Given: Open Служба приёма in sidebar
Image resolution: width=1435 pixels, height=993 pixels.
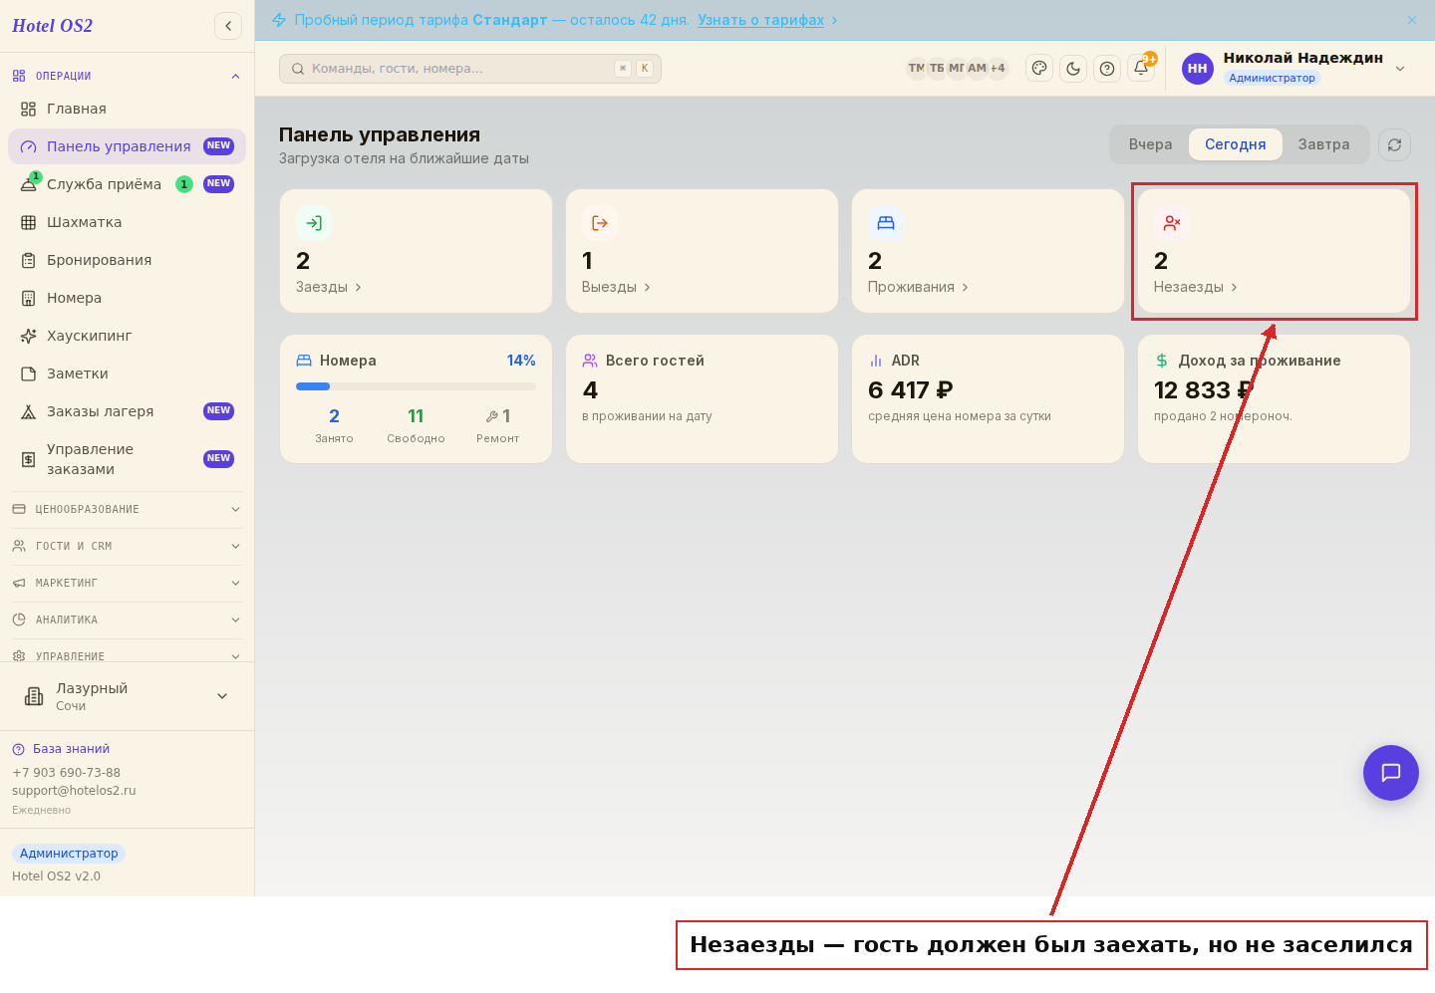Looking at the screenshot, I should click(x=127, y=184).
